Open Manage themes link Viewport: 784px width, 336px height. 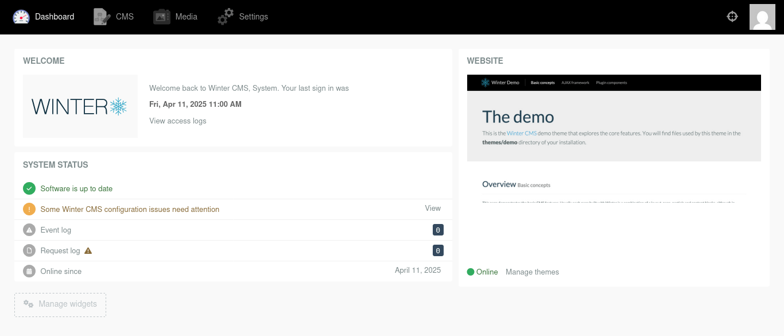[532, 272]
